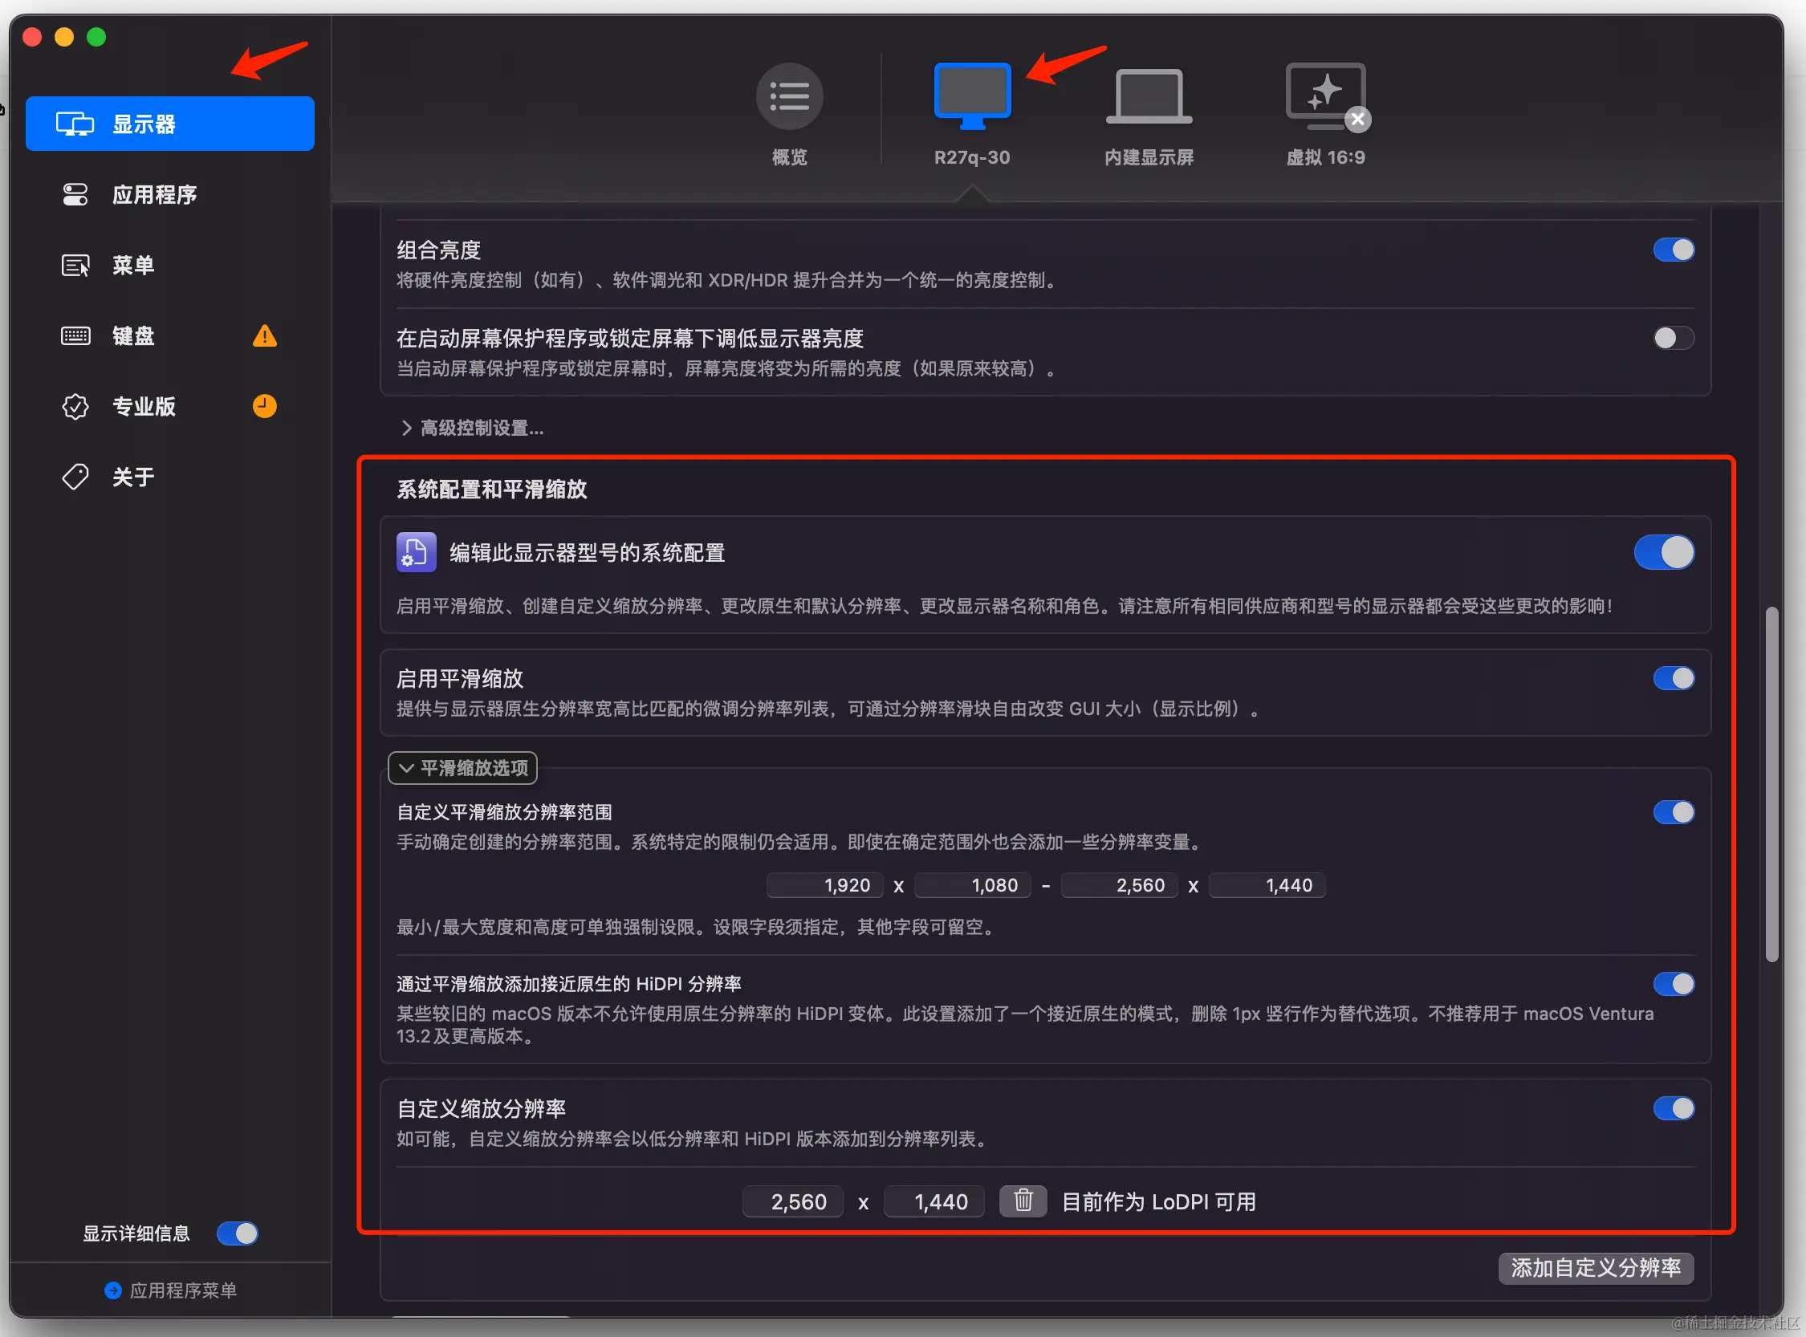The height and width of the screenshot is (1337, 1806).
Task: Expand 高级控制设置 section
Action: click(x=473, y=428)
